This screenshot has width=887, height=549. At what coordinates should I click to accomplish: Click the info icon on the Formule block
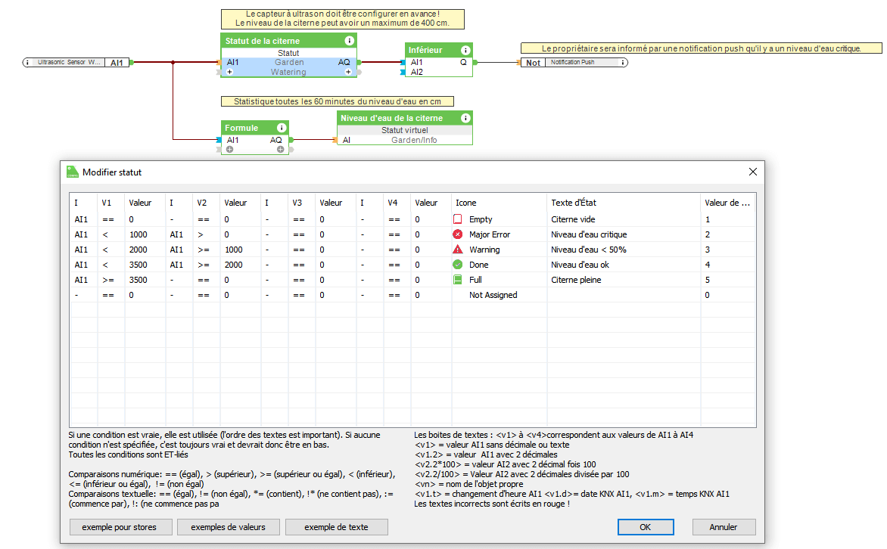(x=282, y=128)
